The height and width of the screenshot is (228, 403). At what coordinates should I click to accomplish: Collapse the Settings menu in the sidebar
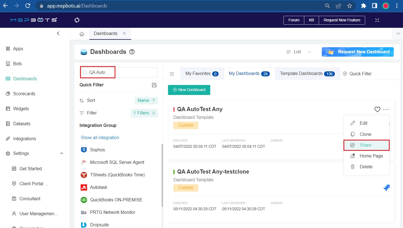[61, 153]
